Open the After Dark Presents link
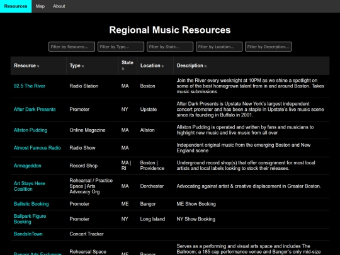 click(35, 110)
